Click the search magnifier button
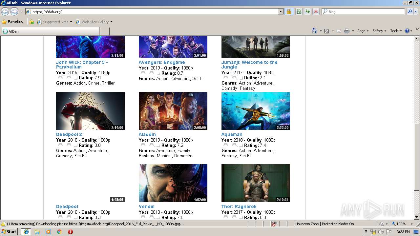 pos(409,11)
